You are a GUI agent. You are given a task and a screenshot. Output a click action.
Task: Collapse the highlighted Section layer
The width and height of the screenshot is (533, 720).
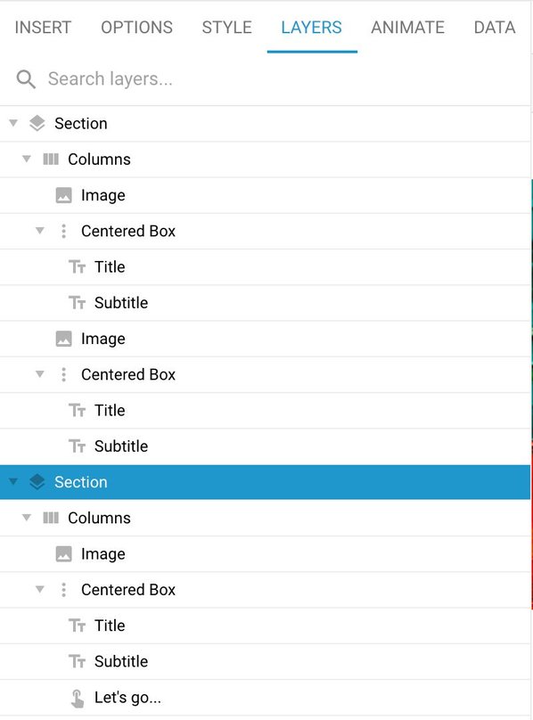[x=13, y=482]
